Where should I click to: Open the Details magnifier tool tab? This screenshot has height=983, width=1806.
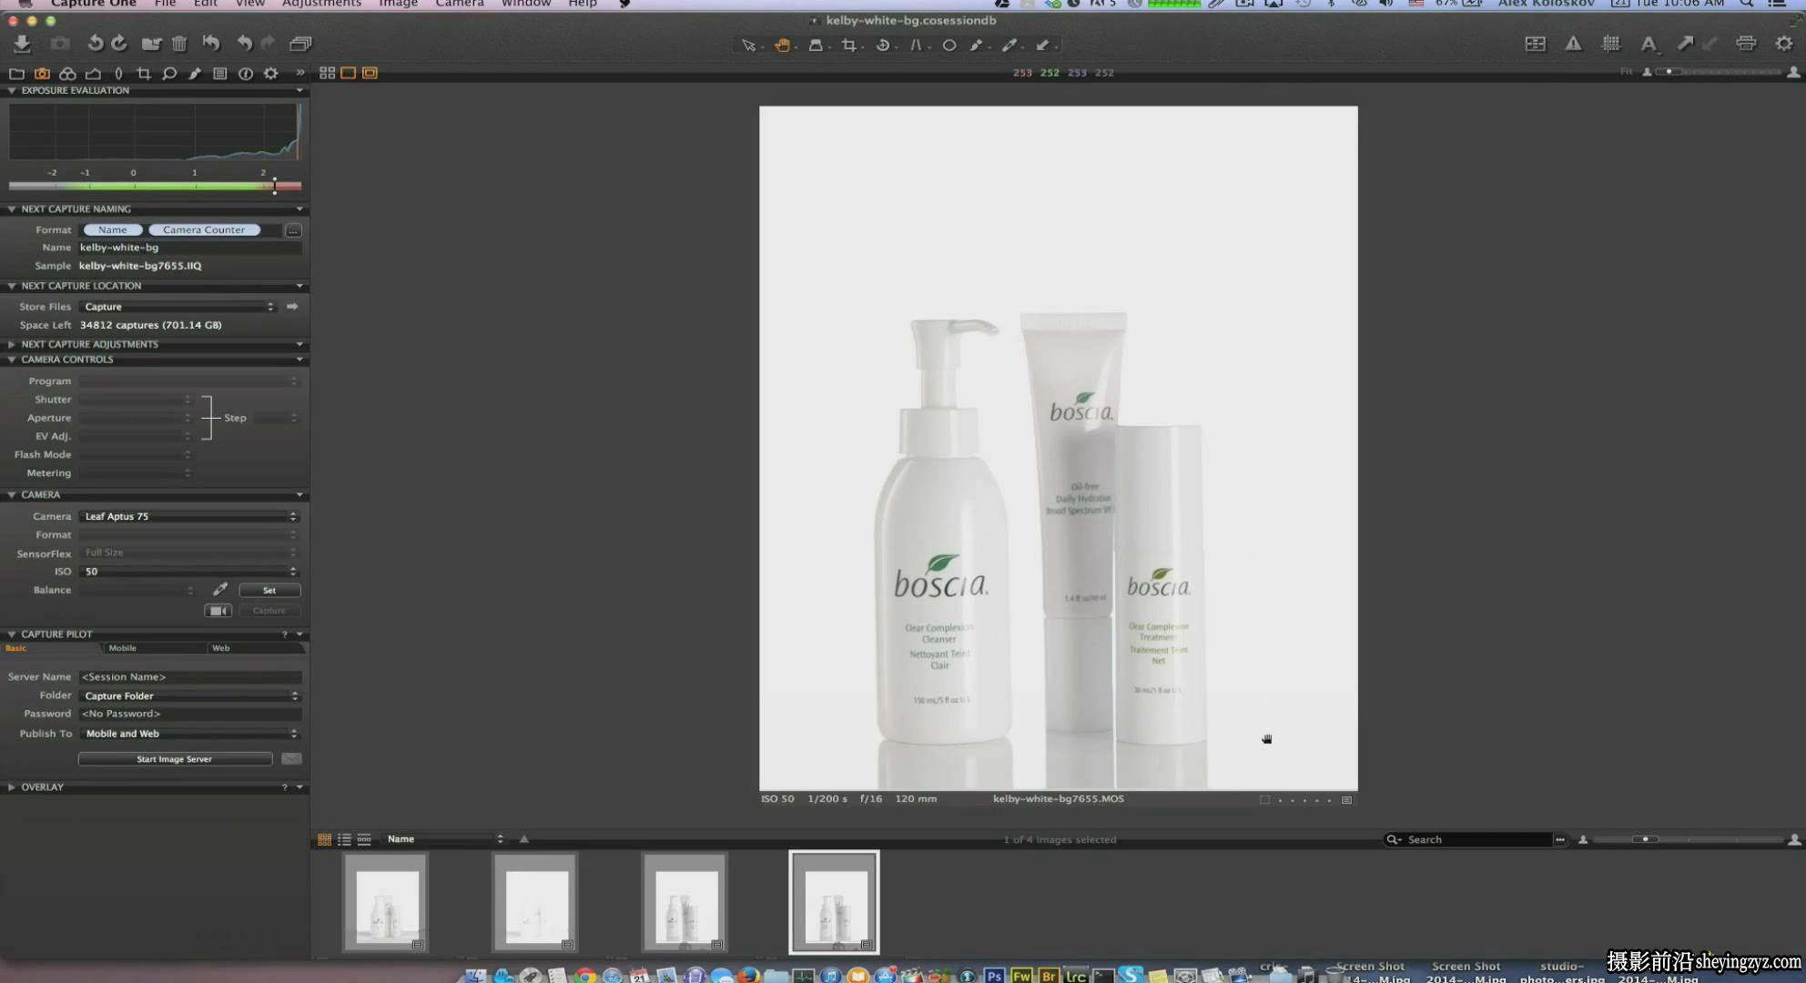point(169,74)
